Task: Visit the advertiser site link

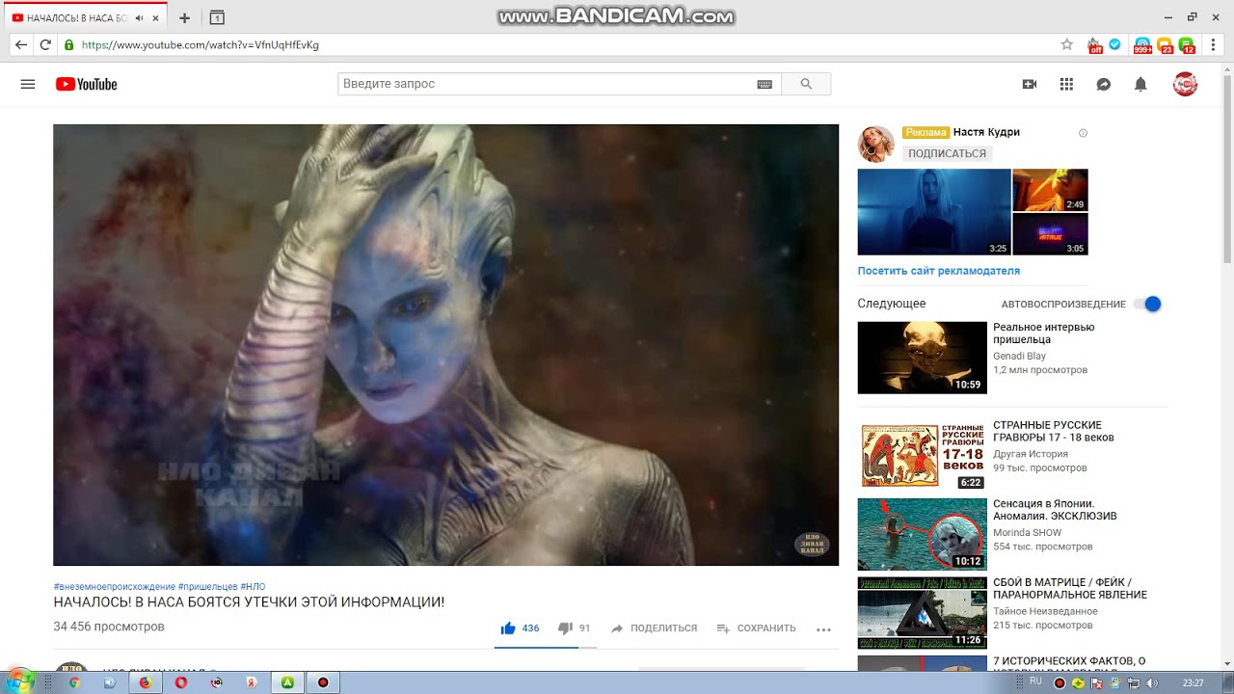Action: pyautogui.click(x=939, y=271)
